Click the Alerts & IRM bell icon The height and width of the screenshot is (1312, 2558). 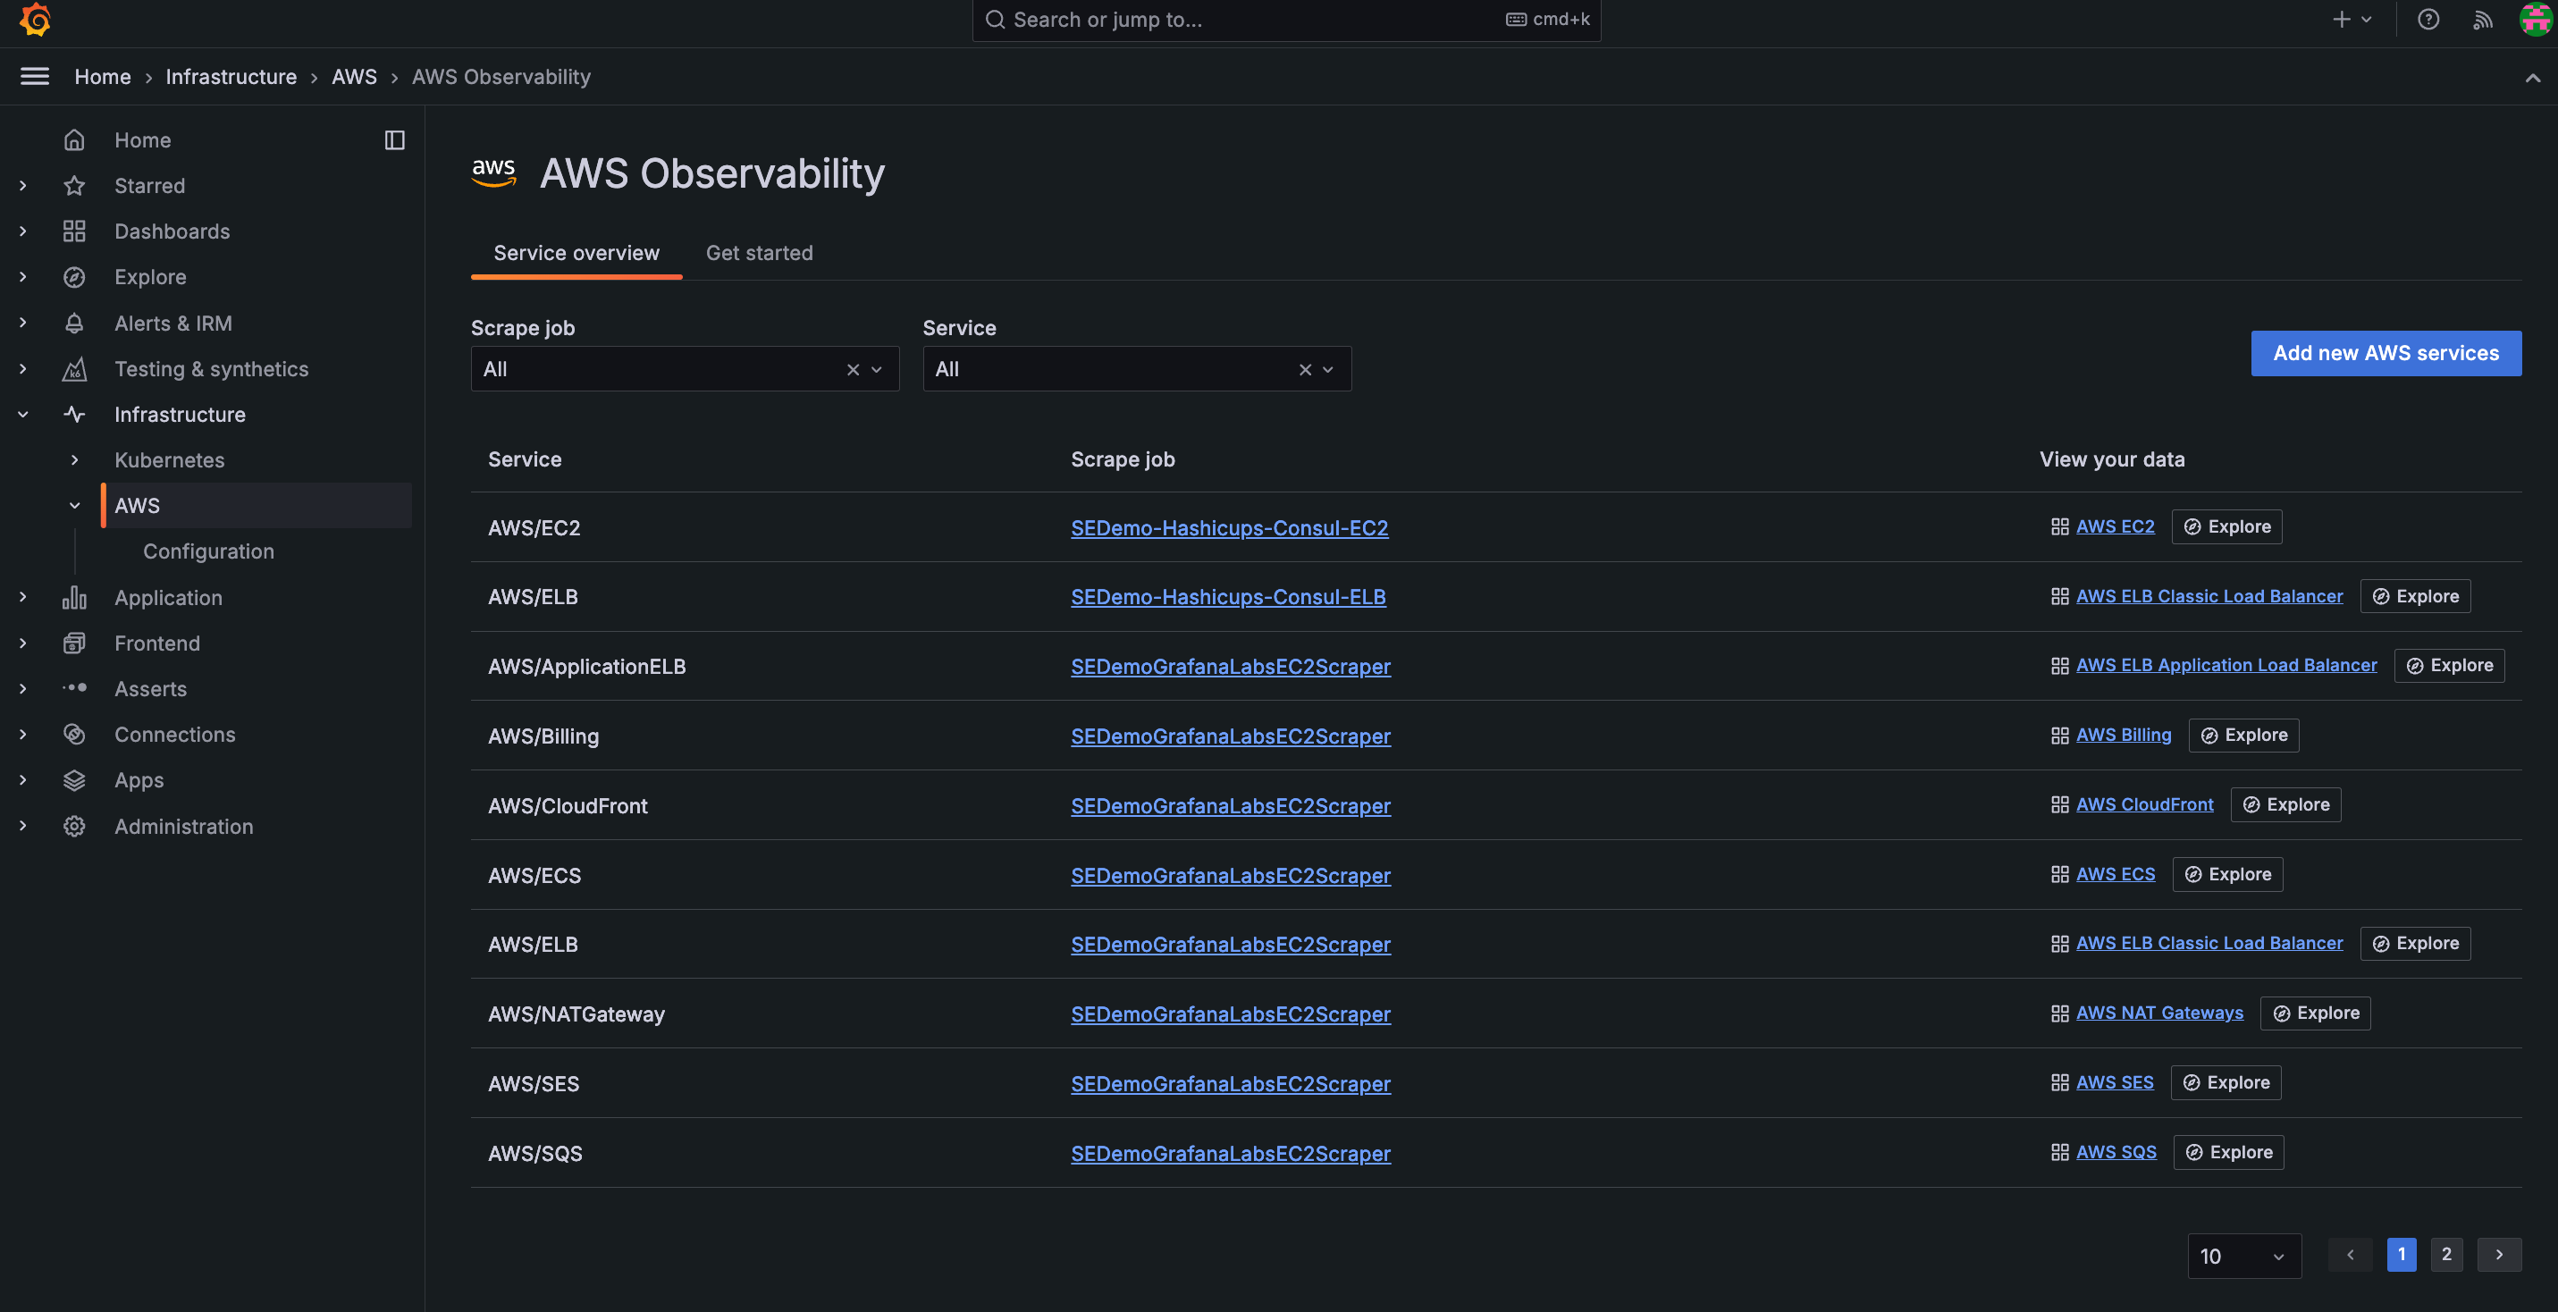click(74, 323)
